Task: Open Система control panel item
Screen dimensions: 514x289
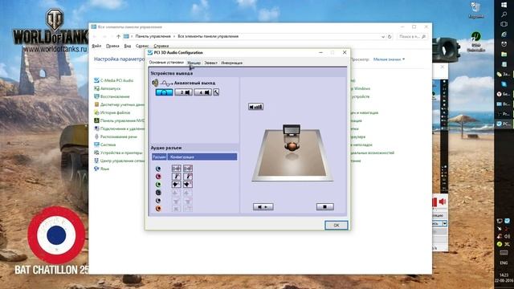Action: pos(108,144)
